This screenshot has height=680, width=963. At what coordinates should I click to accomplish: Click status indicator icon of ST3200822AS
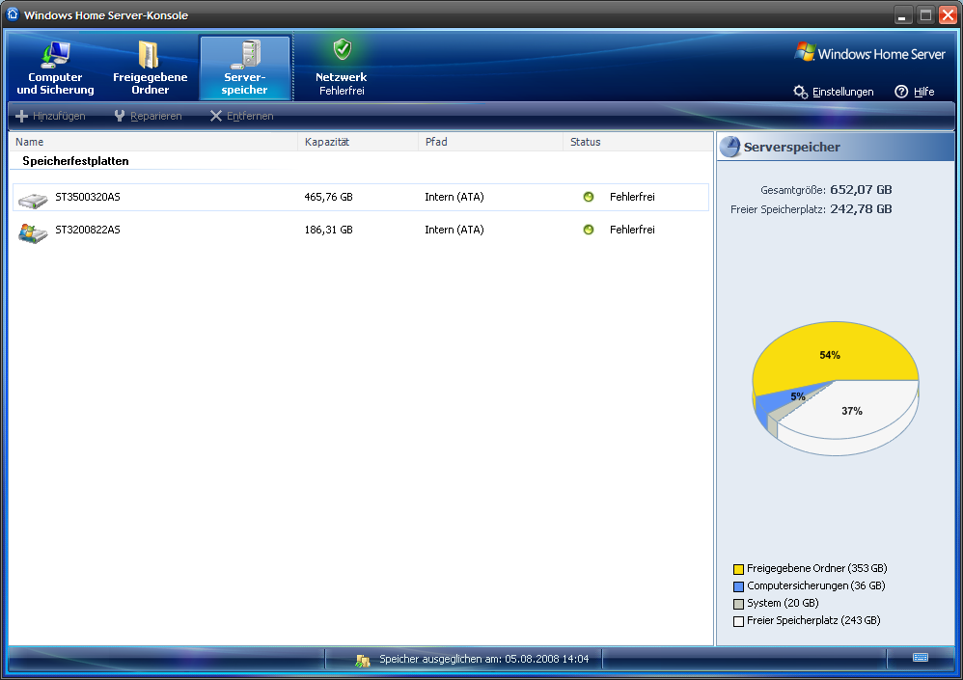589,230
